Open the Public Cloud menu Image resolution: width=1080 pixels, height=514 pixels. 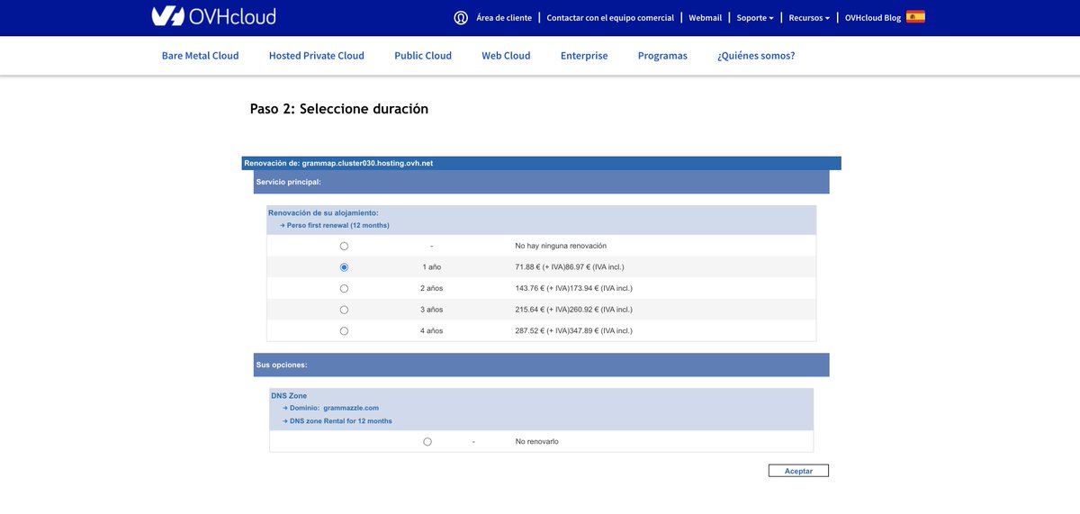click(423, 56)
